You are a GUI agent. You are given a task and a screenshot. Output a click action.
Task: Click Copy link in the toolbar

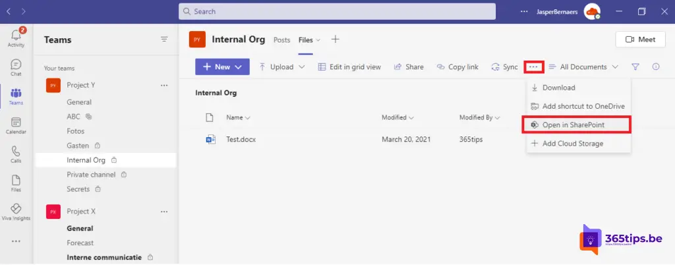point(457,67)
